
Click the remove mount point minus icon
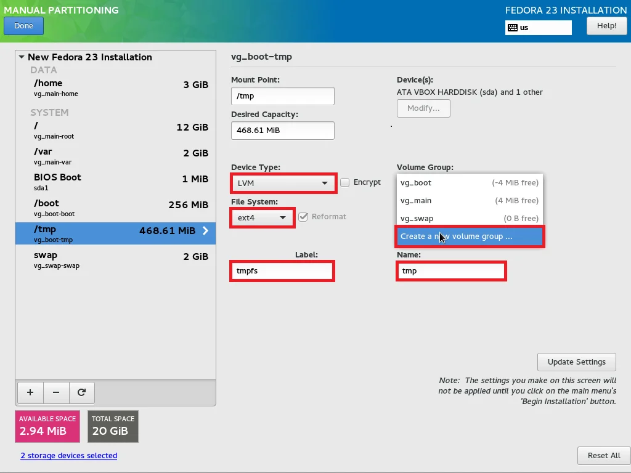[x=56, y=392]
